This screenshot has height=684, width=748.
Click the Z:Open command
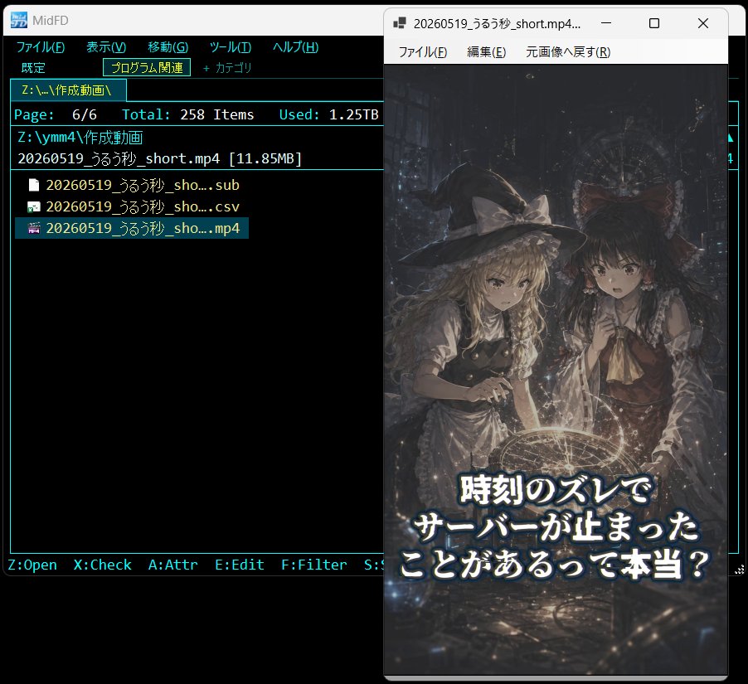coord(32,565)
